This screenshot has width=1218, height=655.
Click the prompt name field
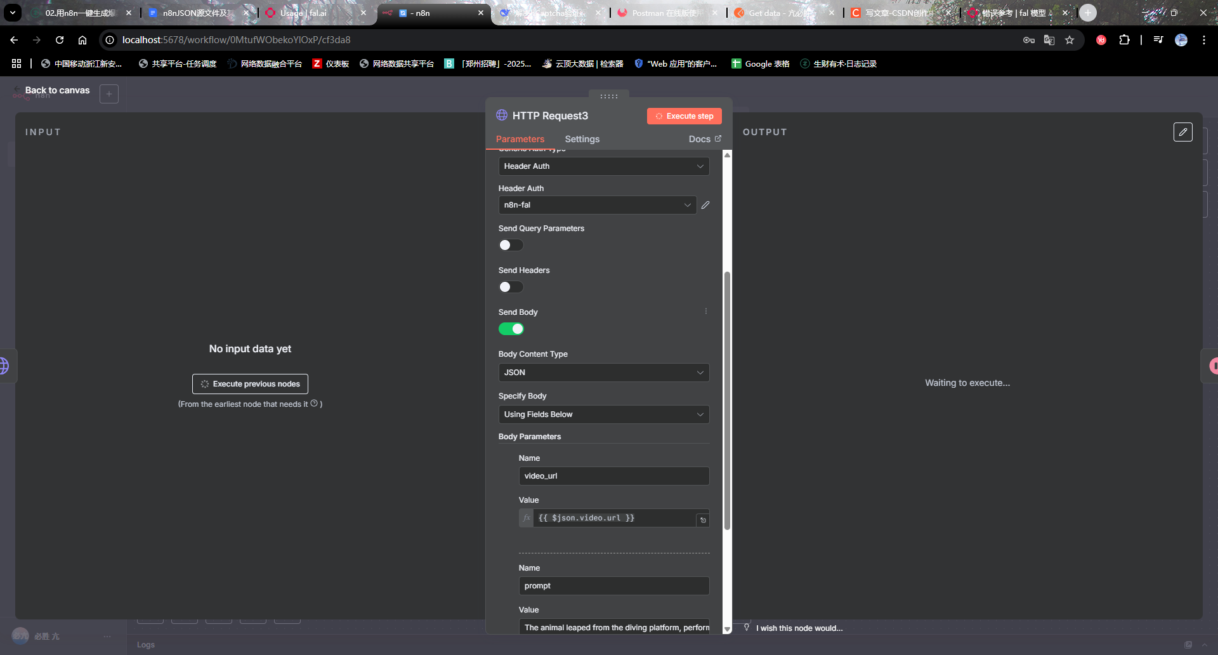tap(613, 586)
